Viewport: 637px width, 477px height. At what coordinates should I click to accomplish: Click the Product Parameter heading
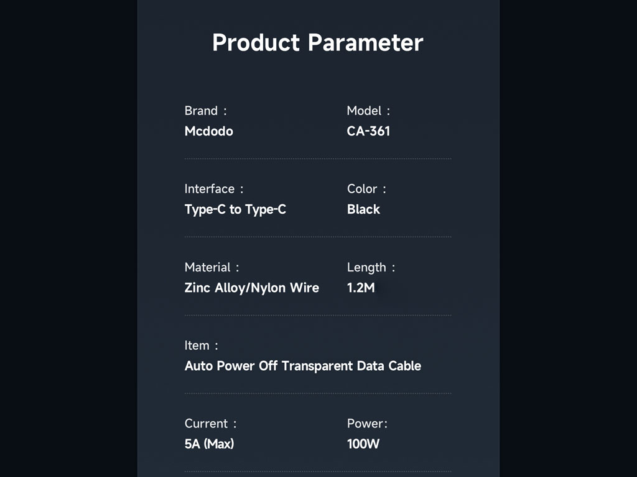coord(318,43)
